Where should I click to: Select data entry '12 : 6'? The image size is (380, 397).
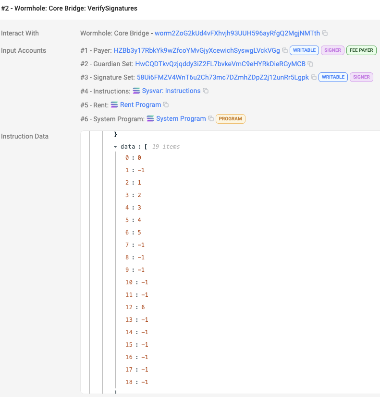click(x=135, y=307)
